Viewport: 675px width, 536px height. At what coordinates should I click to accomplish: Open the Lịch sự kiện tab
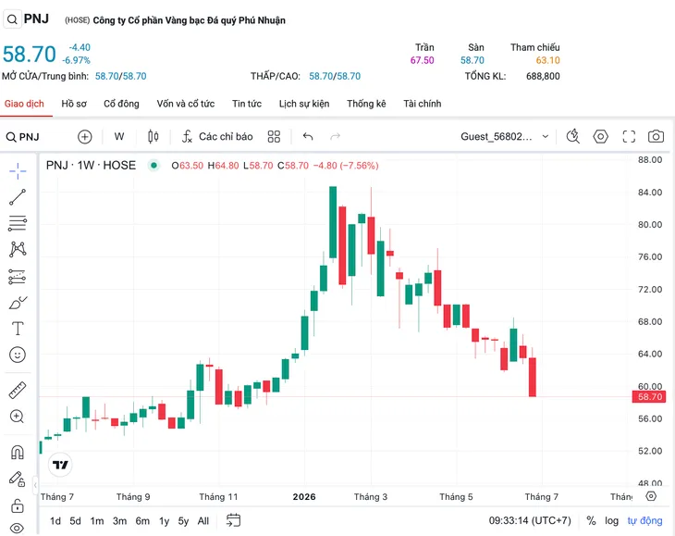[304, 104]
